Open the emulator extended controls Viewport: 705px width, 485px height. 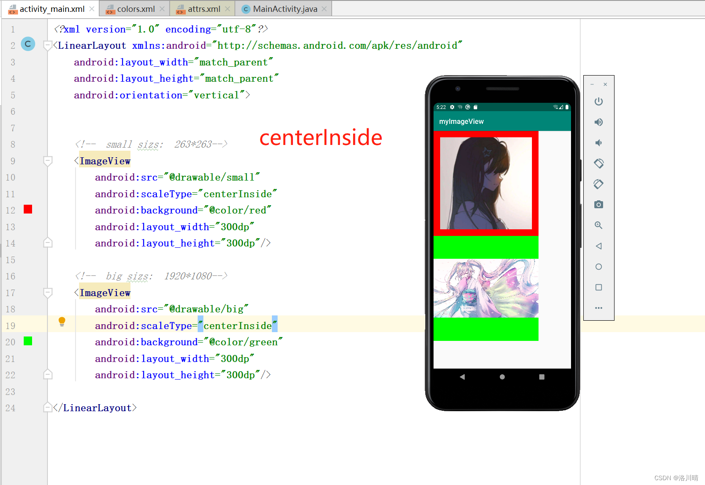coord(599,308)
